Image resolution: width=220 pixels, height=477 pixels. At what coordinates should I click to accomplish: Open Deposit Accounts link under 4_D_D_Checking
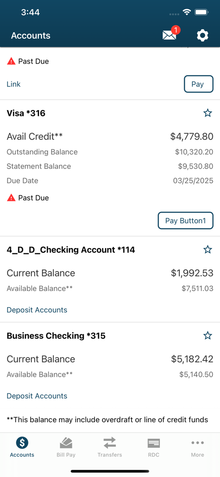click(x=37, y=310)
